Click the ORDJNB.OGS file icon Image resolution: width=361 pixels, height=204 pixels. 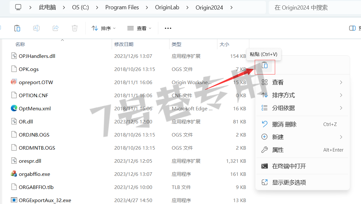pos(14,134)
